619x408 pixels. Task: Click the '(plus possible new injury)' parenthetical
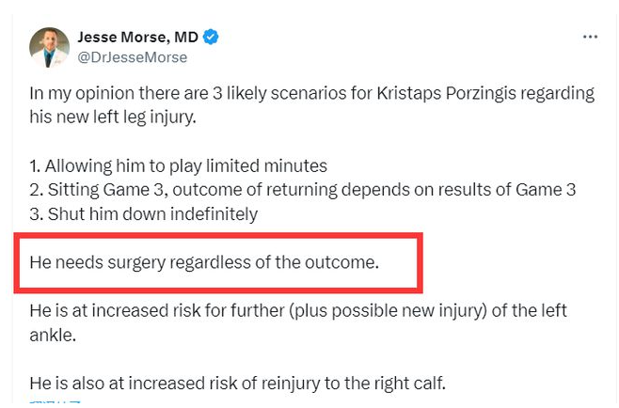tap(389, 311)
